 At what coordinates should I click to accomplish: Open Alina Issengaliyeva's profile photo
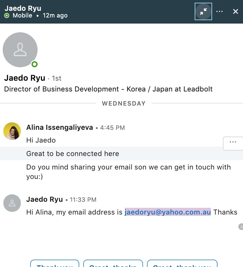12,131
